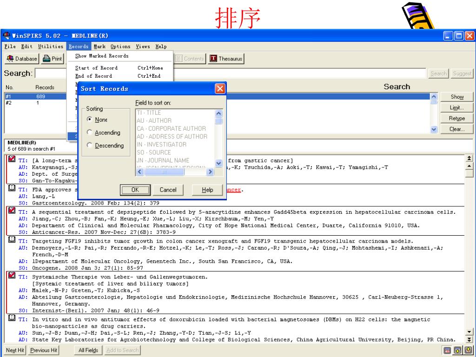Open the Edit menu
This screenshot has width=476, height=357.
(x=26, y=46)
